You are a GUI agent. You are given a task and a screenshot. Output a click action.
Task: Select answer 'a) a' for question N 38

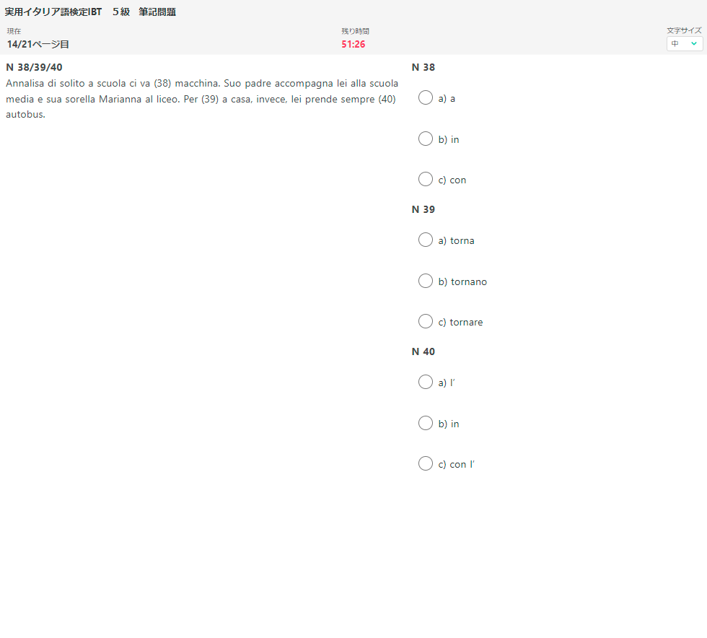click(425, 97)
